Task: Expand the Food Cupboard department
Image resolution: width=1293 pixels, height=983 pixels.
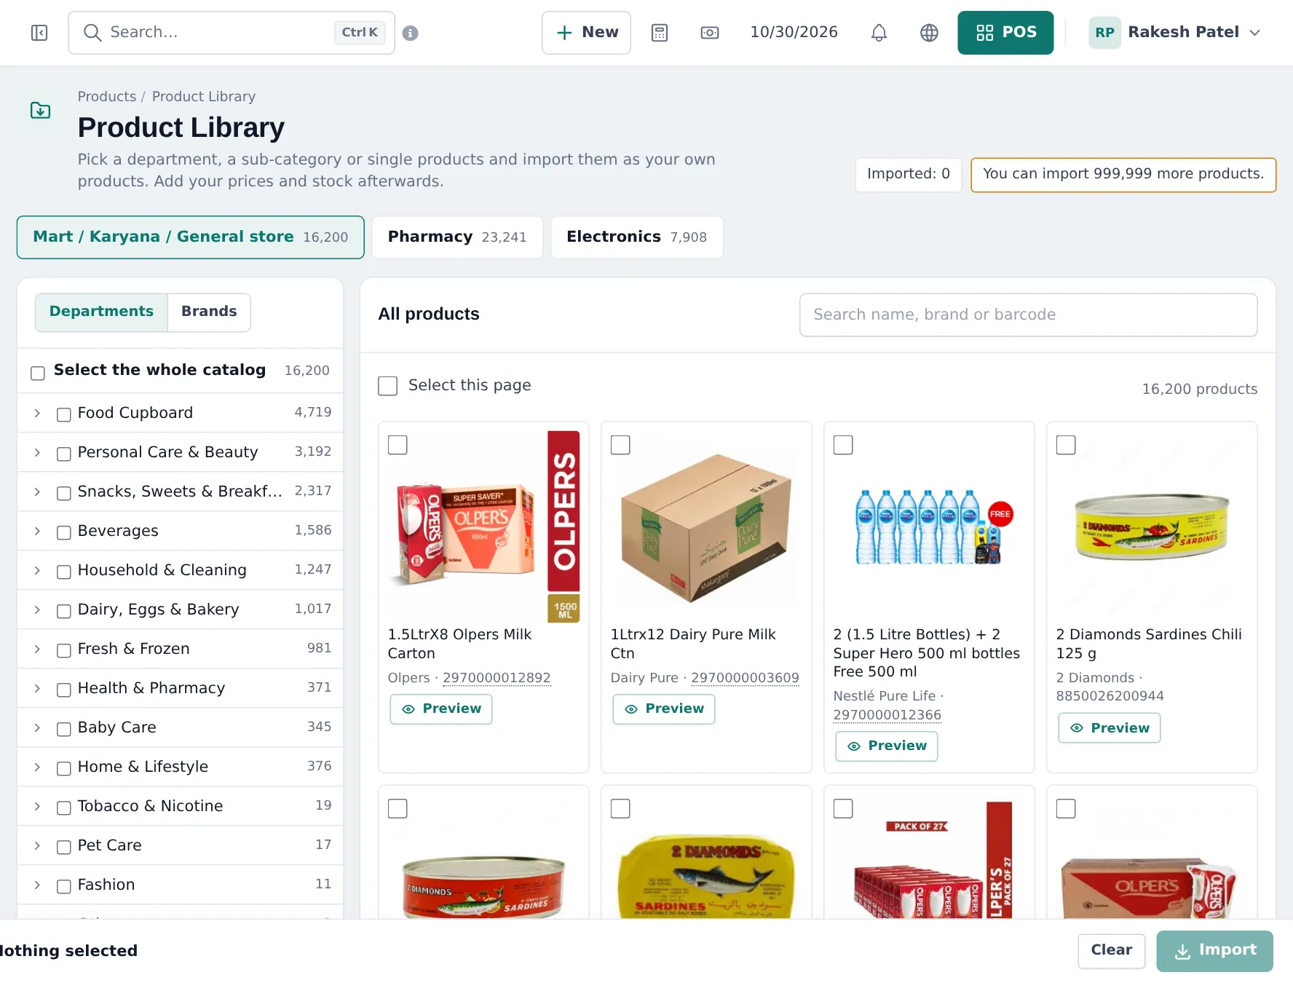Action: tap(37, 414)
